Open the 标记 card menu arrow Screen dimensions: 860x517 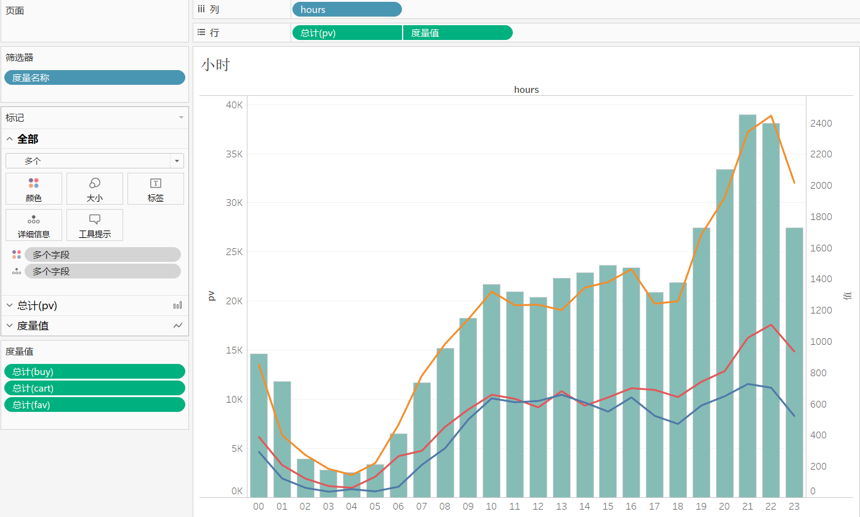click(181, 117)
